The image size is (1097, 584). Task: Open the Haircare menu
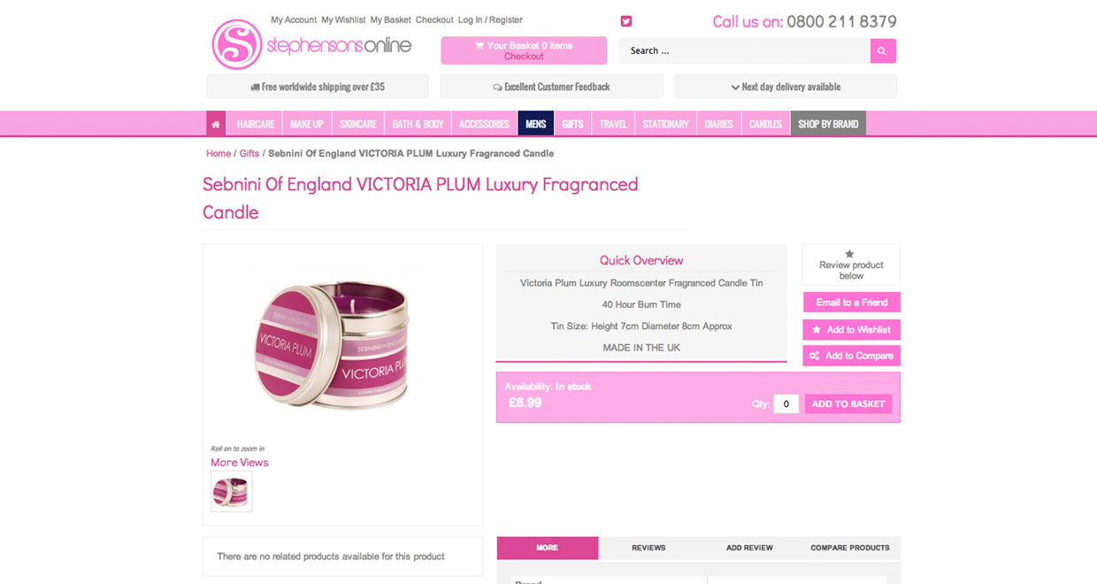tap(256, 124)
